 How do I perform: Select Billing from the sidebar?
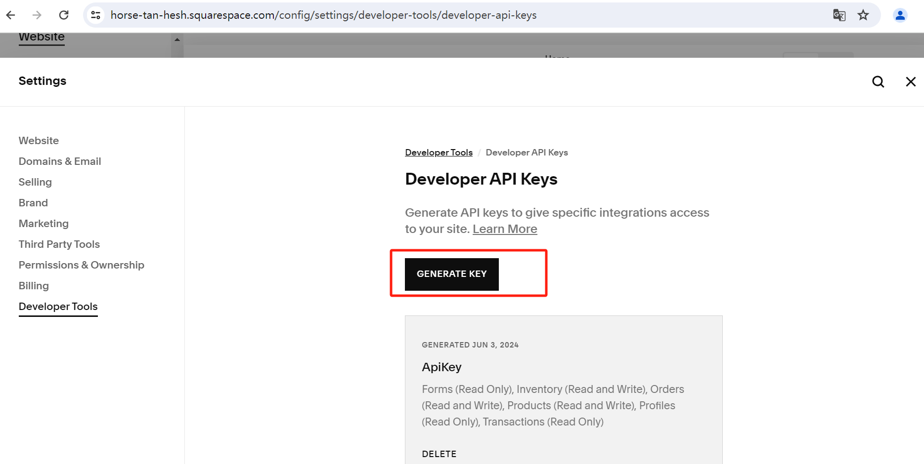(x=33, y=285)
